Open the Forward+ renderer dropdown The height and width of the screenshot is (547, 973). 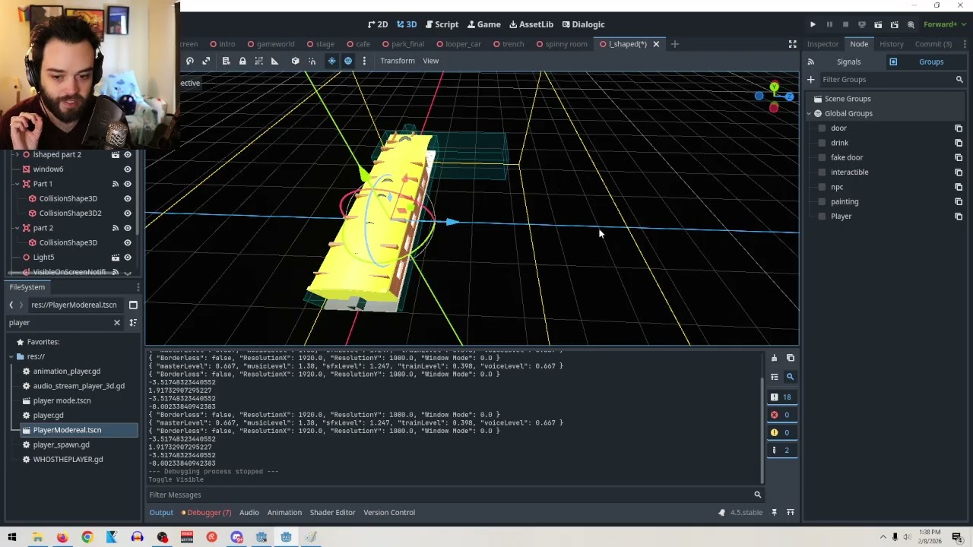(943, 24)
